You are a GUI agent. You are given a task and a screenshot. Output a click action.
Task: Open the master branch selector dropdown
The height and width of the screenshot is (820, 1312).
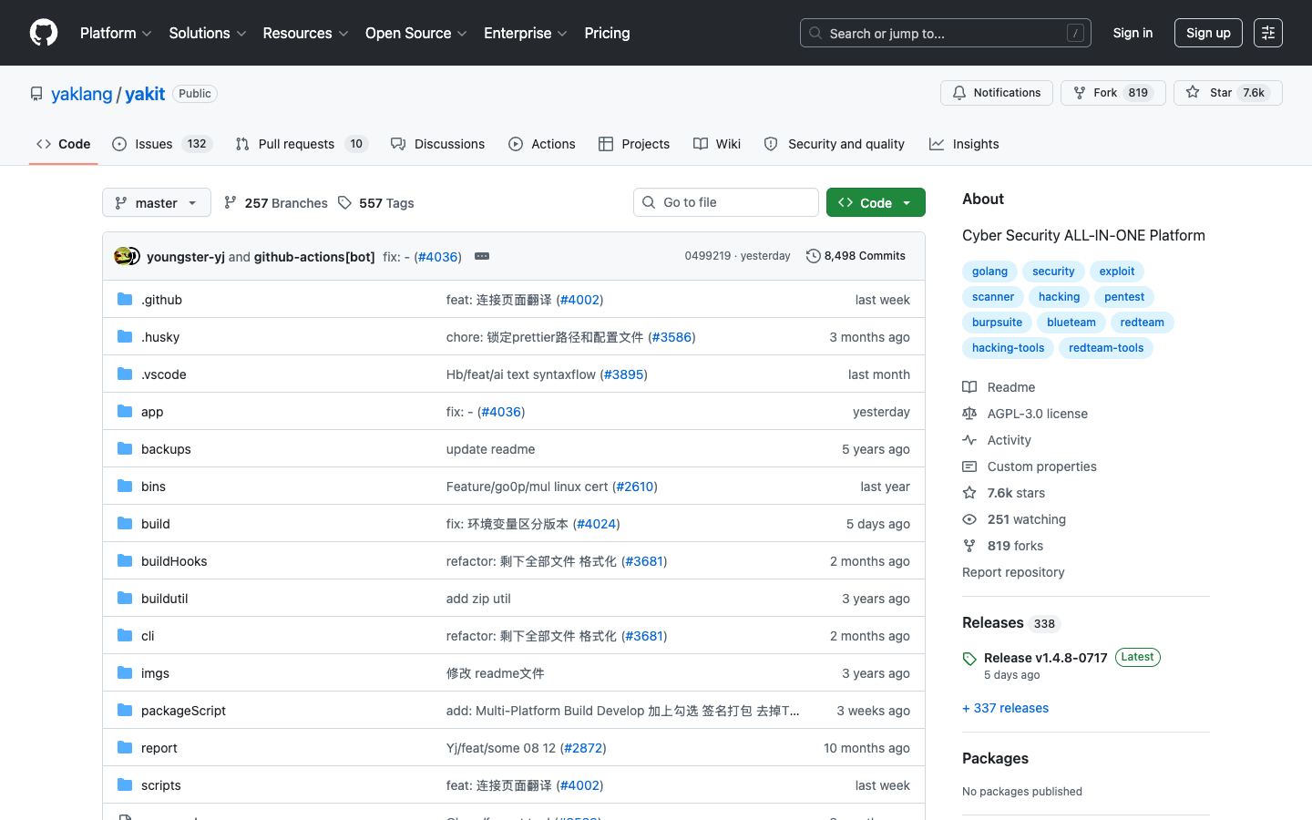pos(157,202)
